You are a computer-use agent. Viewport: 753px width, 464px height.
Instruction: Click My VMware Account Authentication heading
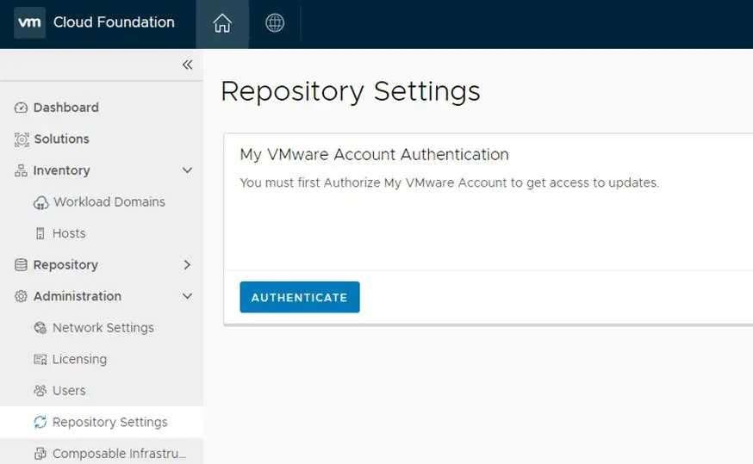coord(374,154)
